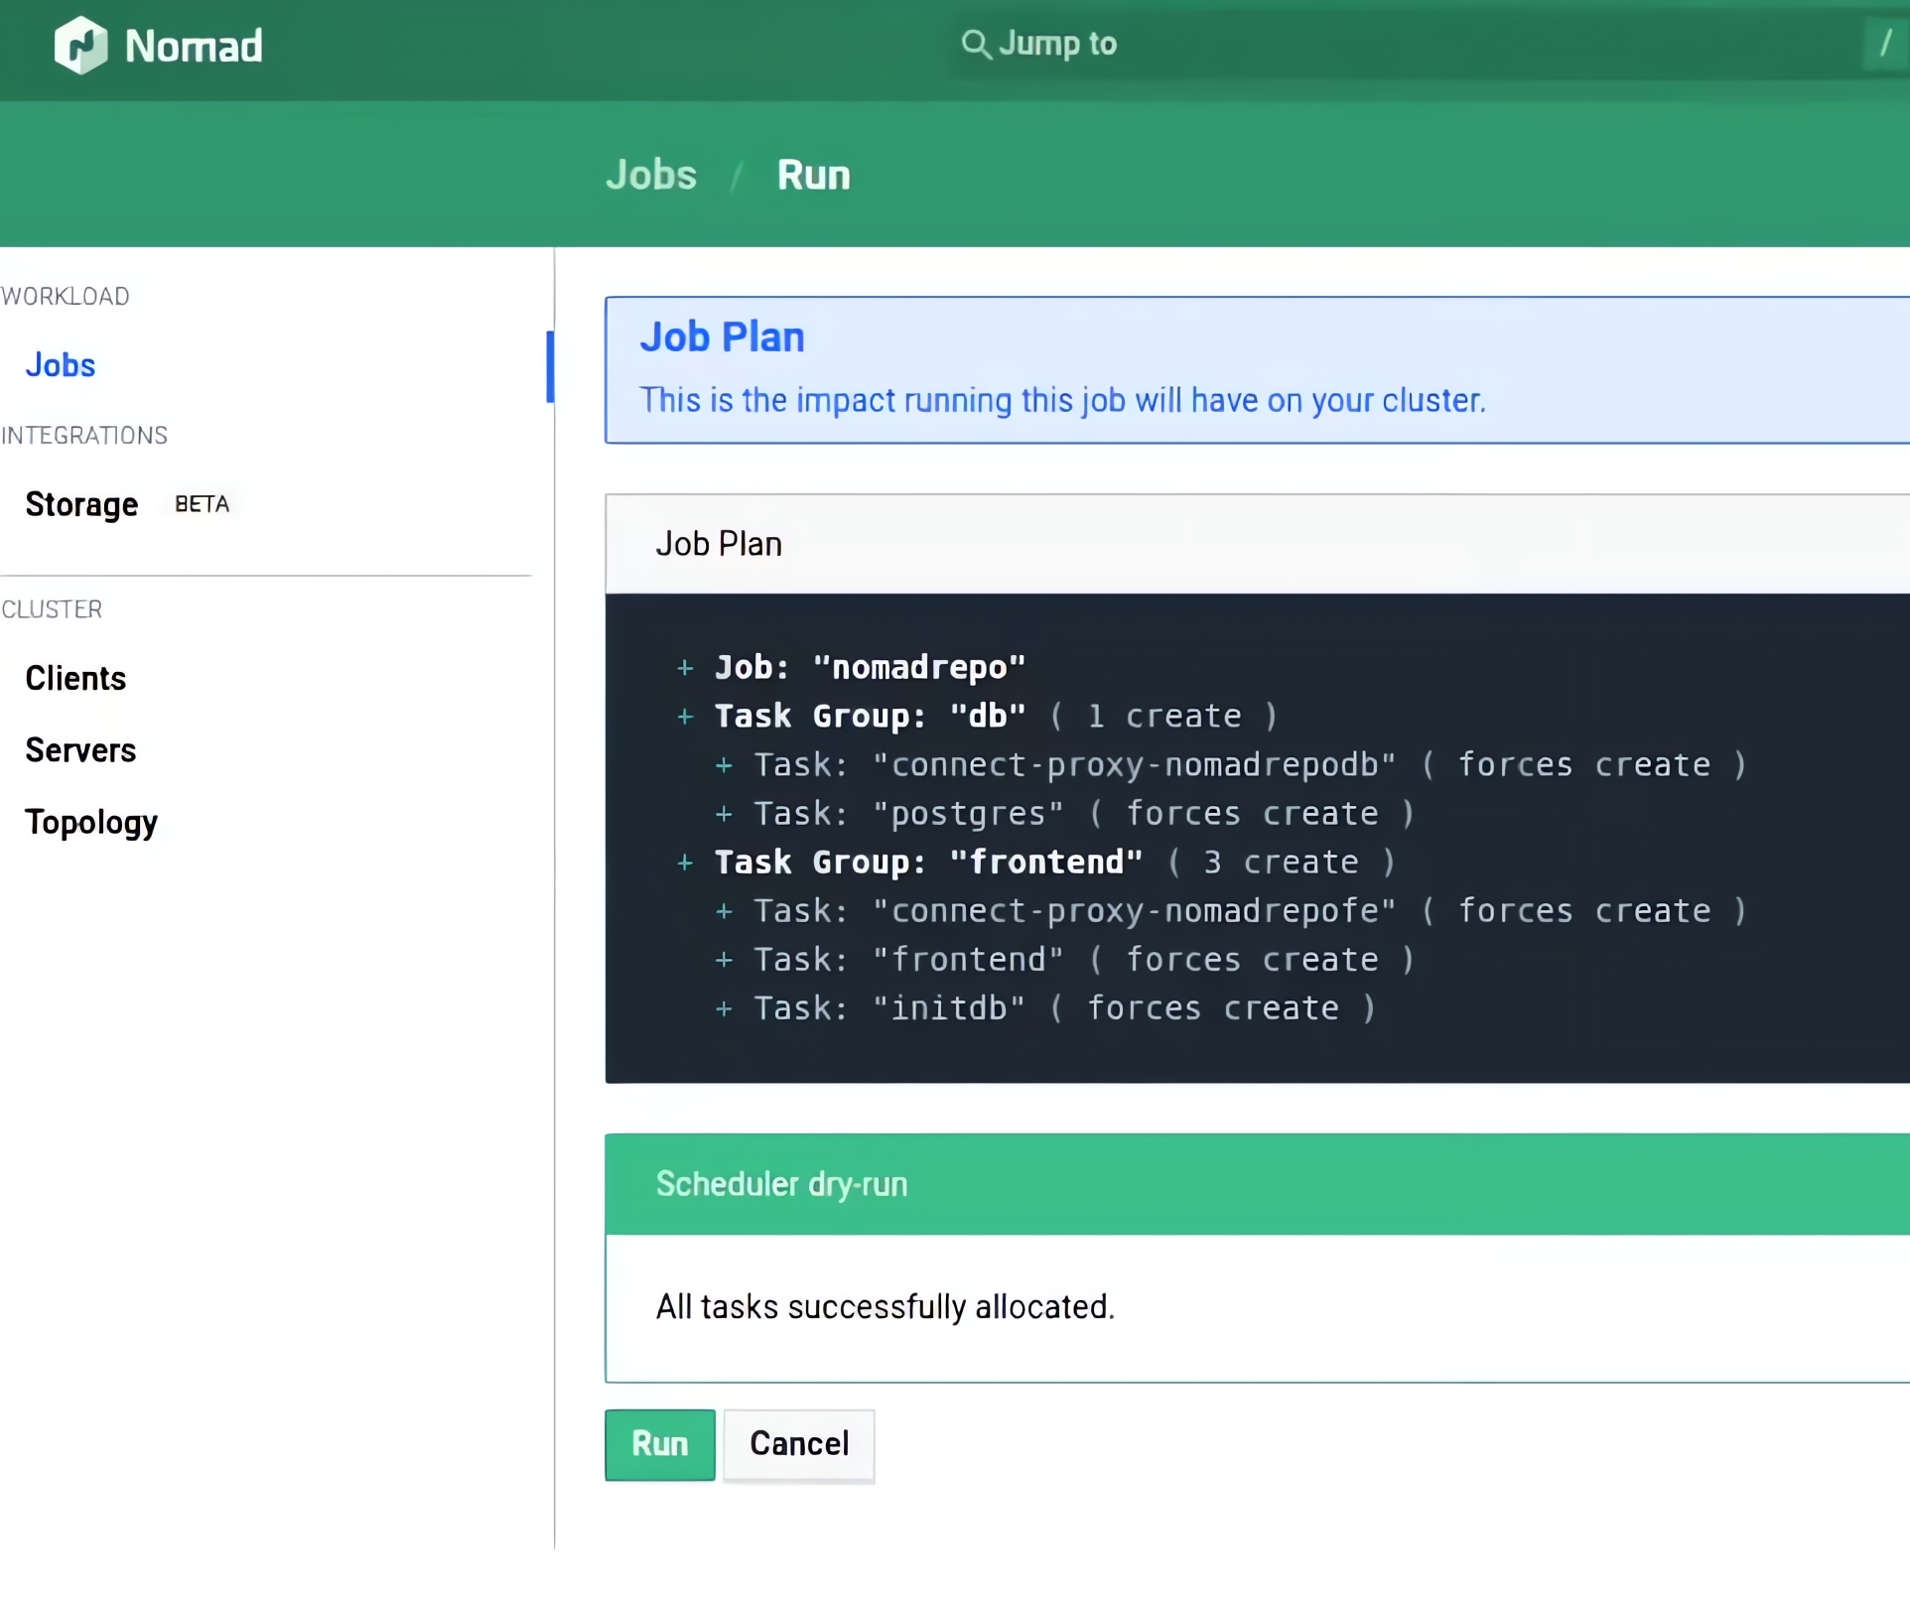Go to Clients page
Viewport: 1910px width, 1598px height.
tap(75, 678)
